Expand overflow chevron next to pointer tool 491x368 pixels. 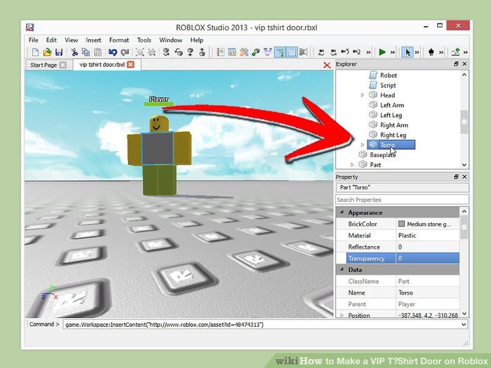point(417,53)
